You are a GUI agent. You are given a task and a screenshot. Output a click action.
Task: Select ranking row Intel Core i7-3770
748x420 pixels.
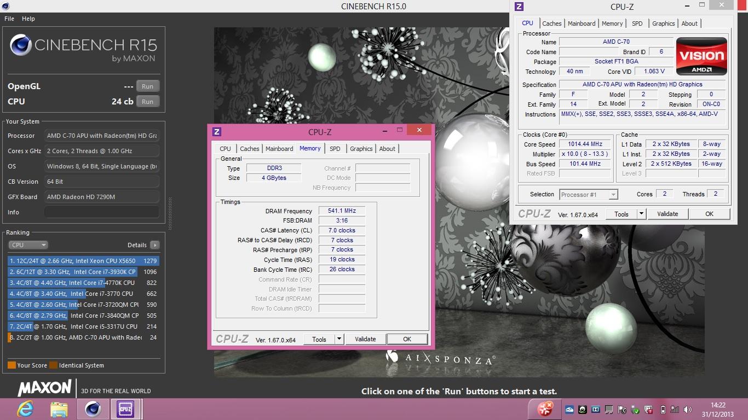83,294
